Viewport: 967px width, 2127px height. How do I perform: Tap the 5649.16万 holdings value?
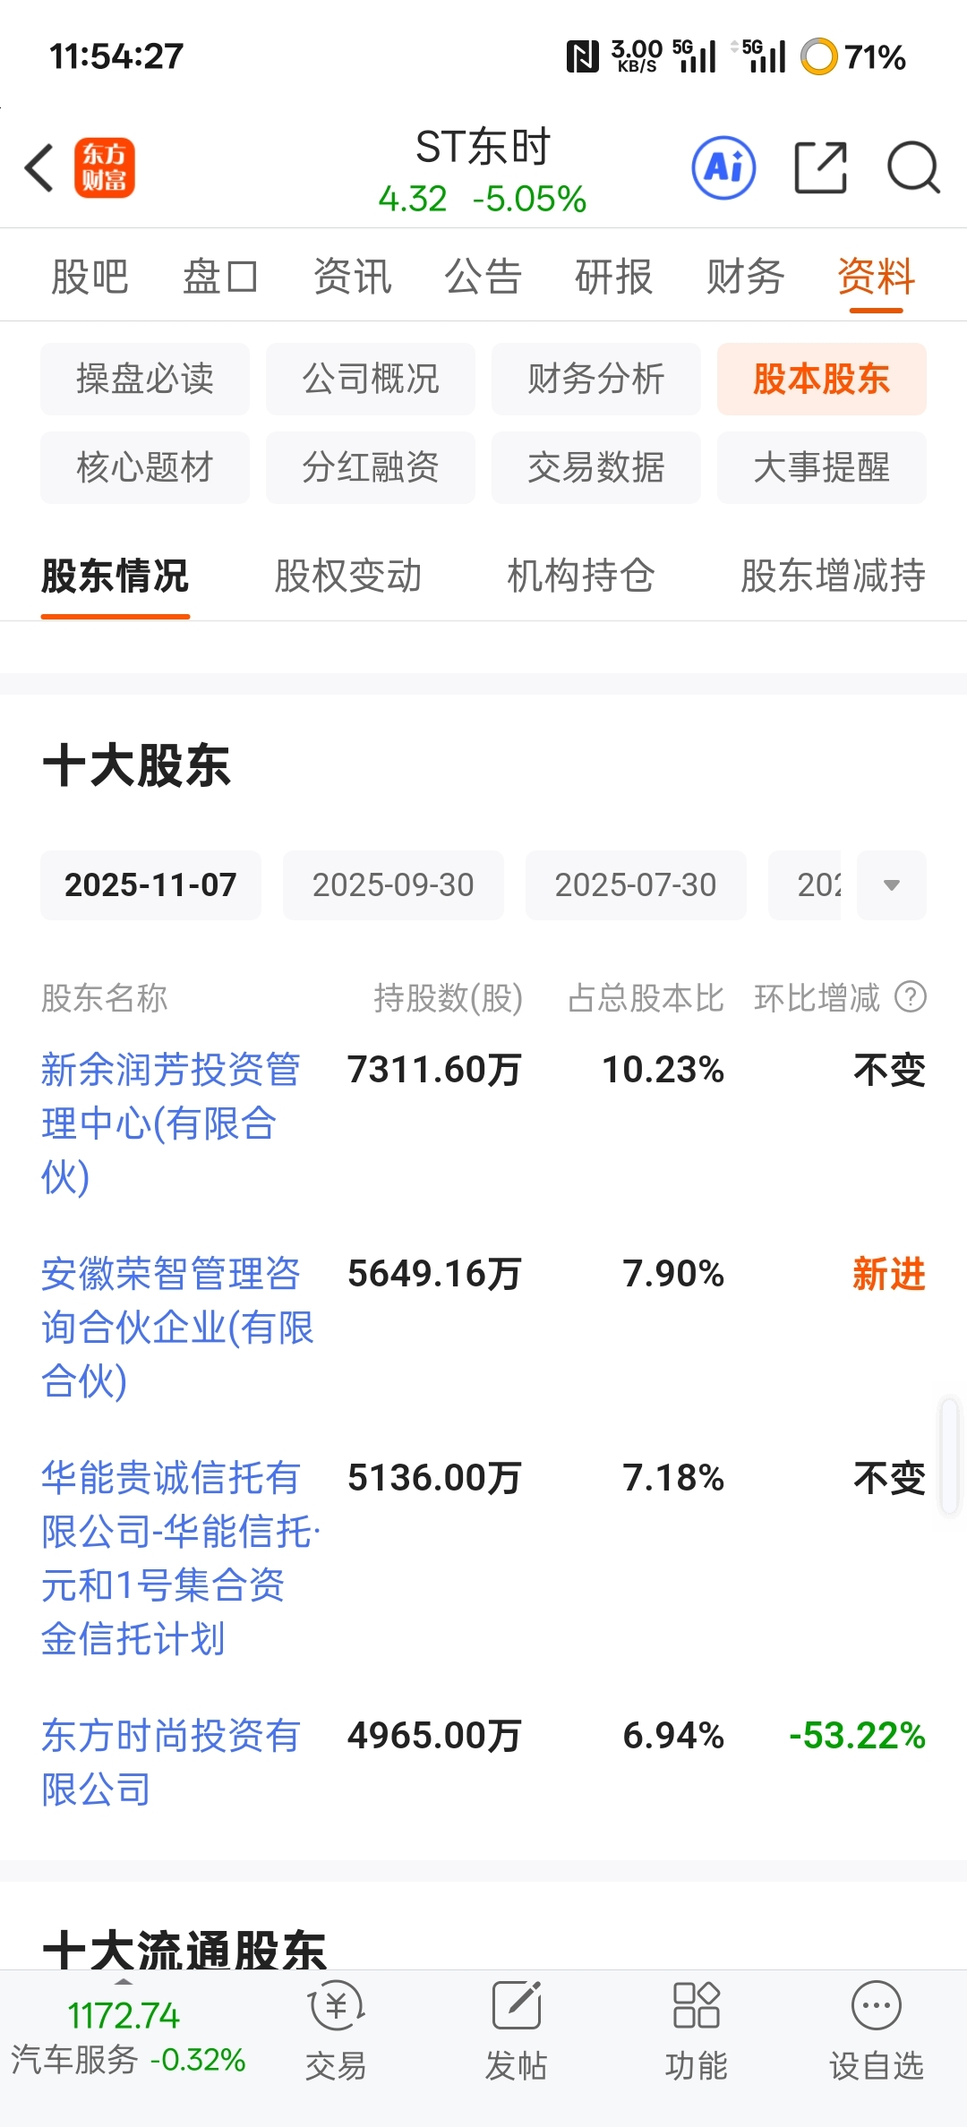(x=434, y=1274)
